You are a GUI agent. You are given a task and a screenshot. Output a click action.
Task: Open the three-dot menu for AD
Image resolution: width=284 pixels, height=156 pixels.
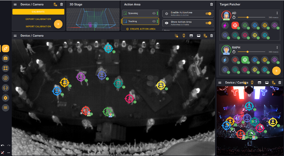[x=277, y=13]
